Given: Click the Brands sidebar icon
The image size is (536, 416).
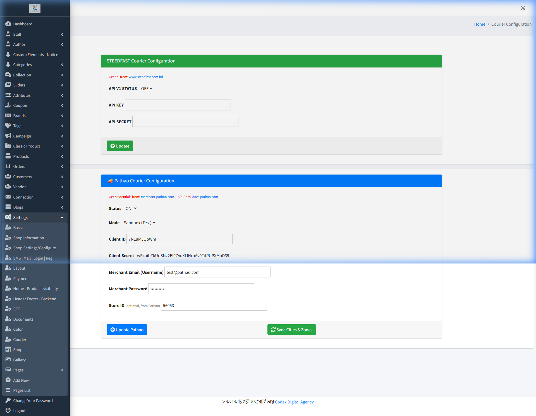Looking at the screenshot, I should click(8, 115).
